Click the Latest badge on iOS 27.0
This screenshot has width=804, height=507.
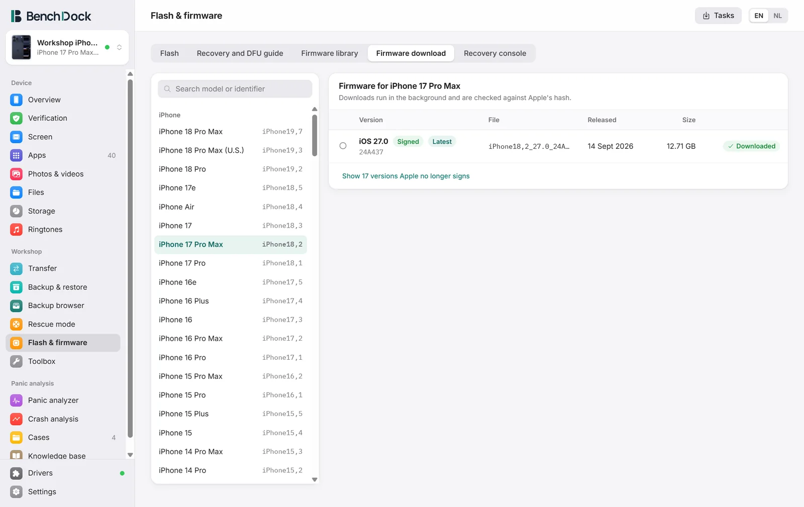(x=442, y=142)
